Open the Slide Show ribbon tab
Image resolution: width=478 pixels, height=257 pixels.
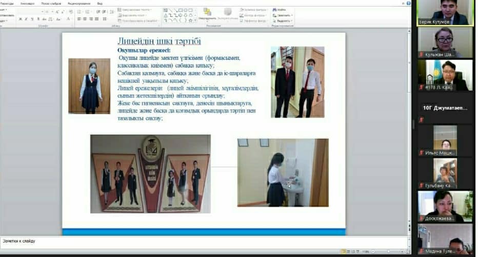(51, 3)
